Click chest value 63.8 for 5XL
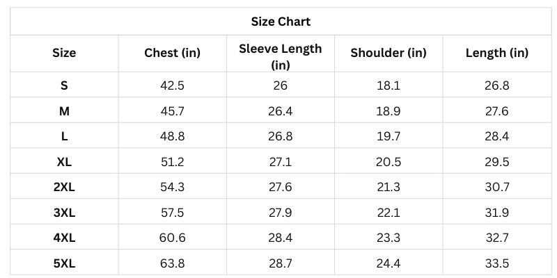Screen dimensions: 557x278 [172, 263]
